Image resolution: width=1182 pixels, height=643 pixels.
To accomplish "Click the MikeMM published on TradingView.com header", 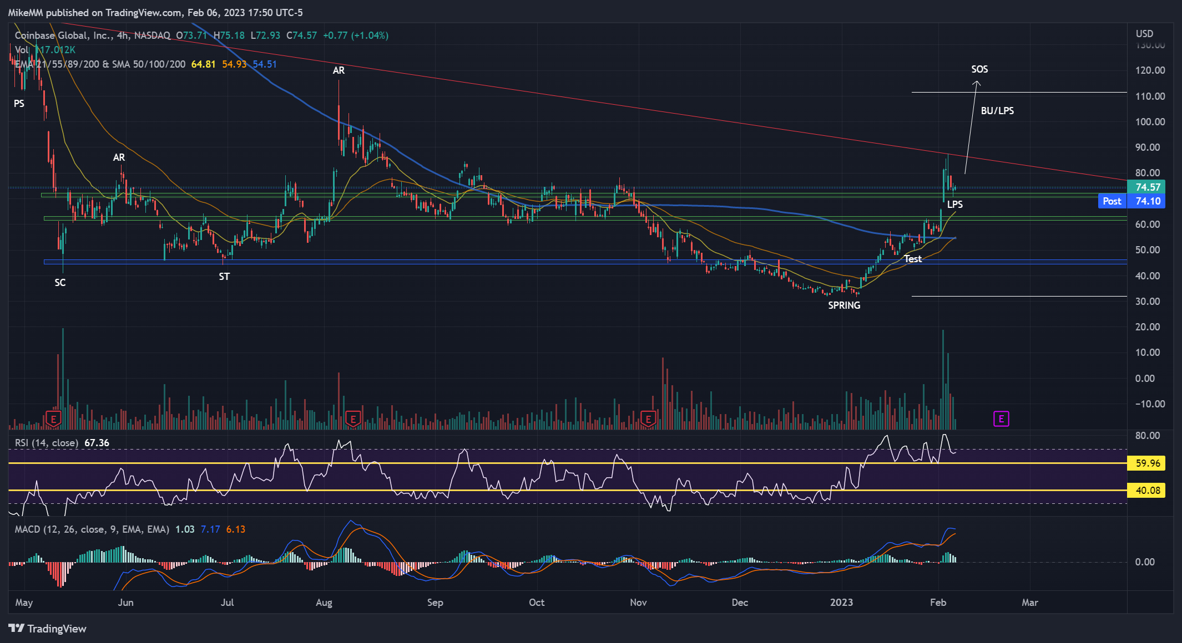I will pos(155,12).
